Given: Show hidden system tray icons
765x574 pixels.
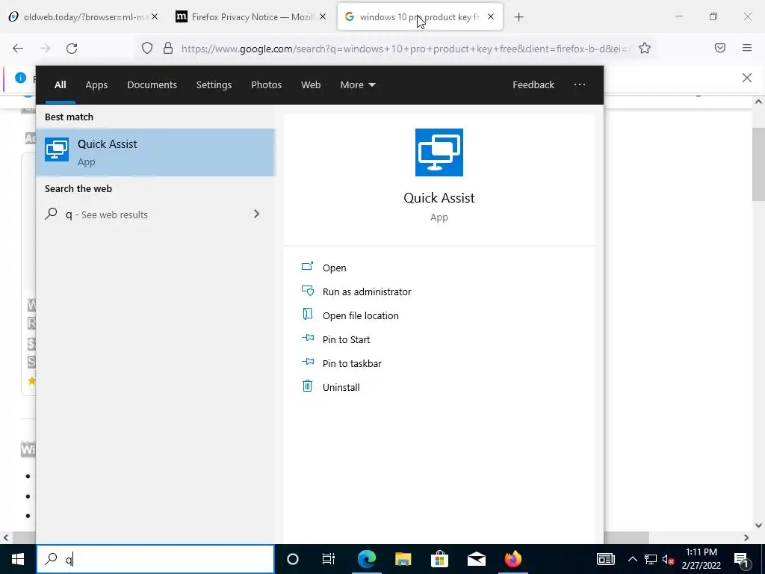Looking at the screenshot, I should point(632,559).
